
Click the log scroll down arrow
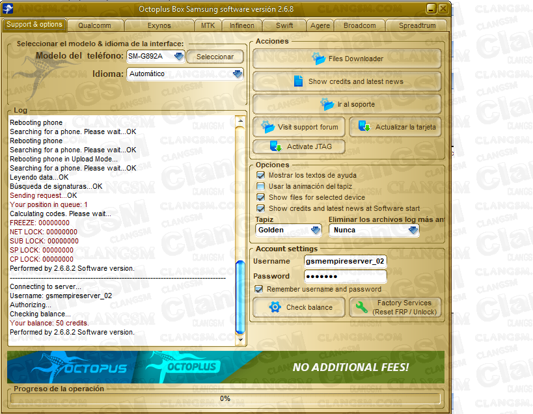click(240, 340)
